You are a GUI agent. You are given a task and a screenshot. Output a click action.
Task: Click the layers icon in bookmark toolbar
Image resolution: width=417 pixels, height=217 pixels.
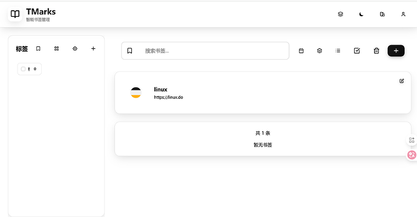(x=320, y=51)
